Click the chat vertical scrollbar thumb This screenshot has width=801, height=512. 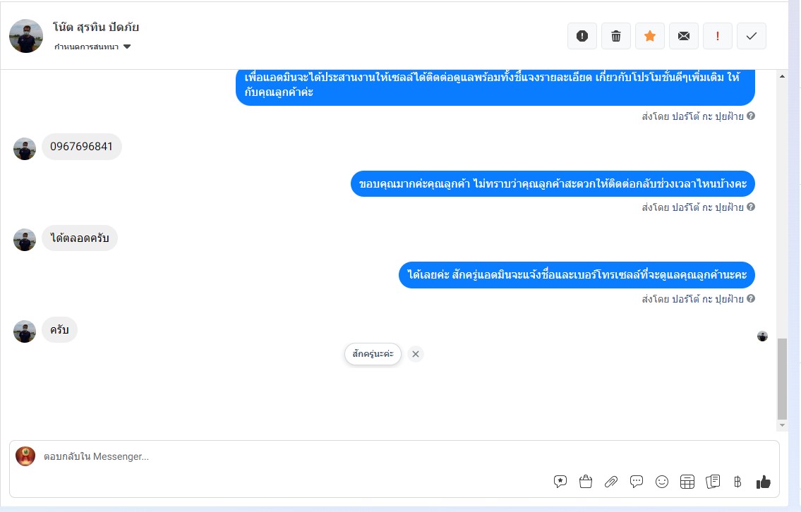782,378
